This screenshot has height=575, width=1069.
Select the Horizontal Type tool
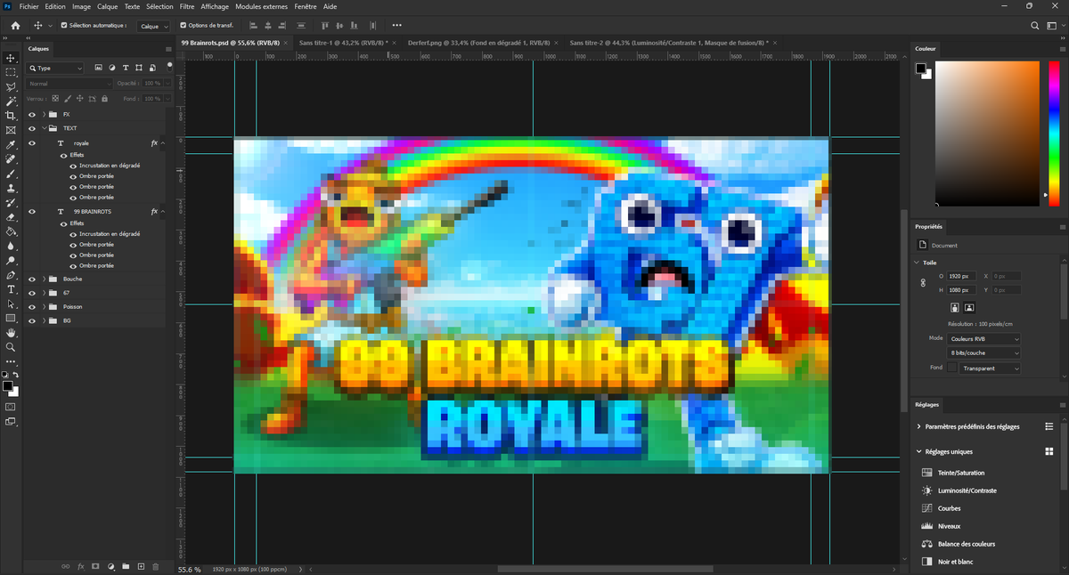click(11, 289)
